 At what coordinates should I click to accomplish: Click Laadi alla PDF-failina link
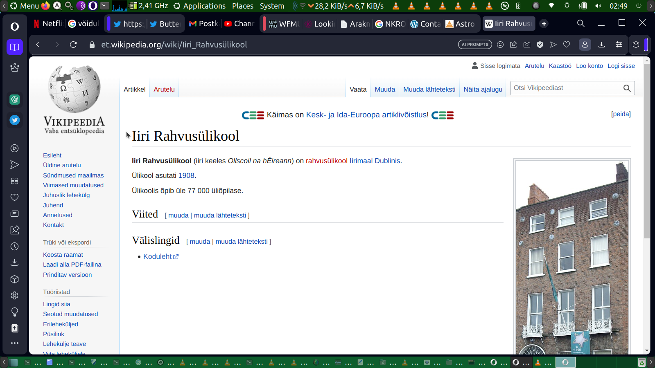pos(72,265)
